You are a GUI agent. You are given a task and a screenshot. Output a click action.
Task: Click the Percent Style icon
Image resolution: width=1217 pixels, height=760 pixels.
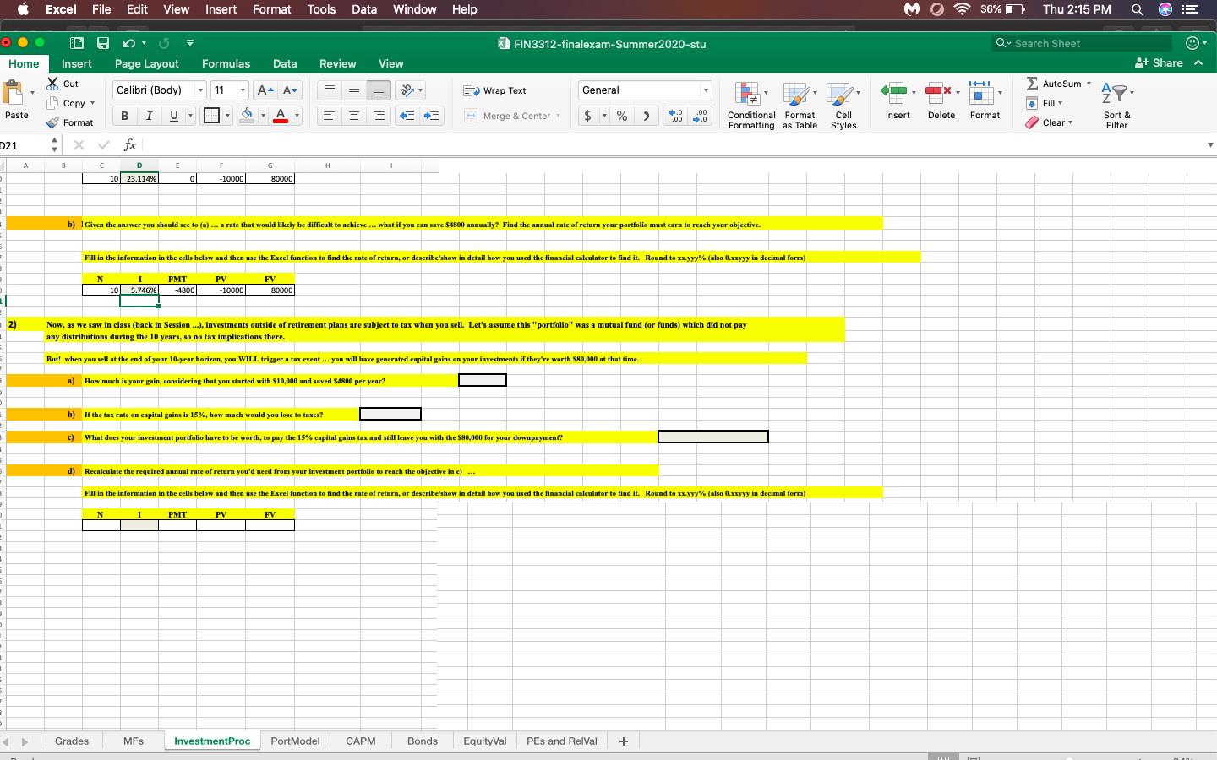pyautogui.click(x=622, y=116)
